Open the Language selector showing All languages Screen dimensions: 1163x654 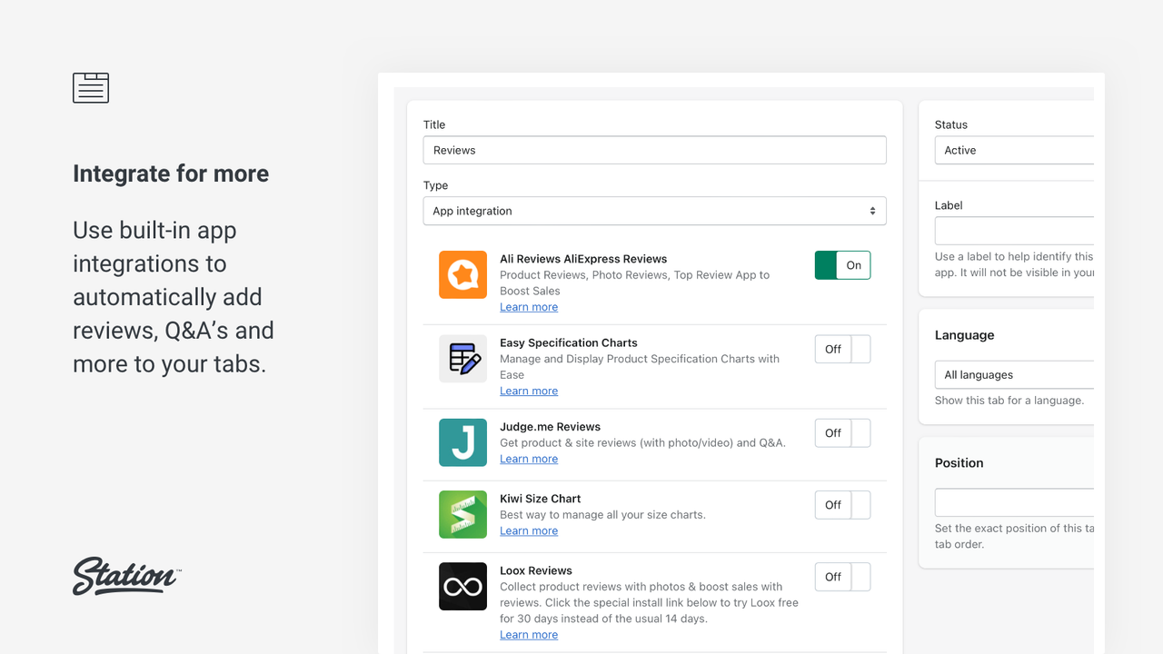(x=1013, y=374)
